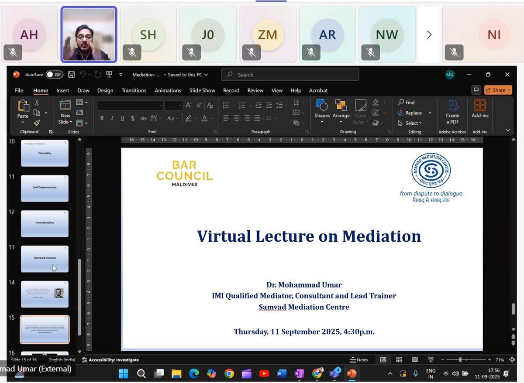Screen dimensions: 524x383
Task: Click Decrease Font Size icon
Action: [199, 105]
